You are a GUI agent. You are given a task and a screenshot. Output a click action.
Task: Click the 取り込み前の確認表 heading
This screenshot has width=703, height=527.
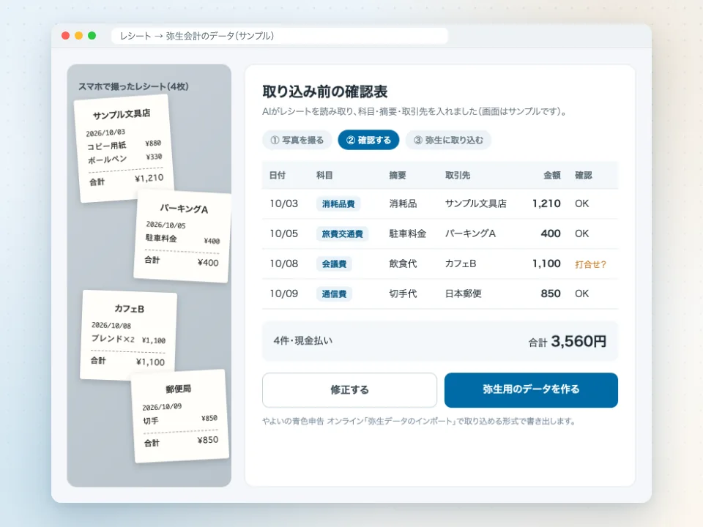(x=324, y=91)
